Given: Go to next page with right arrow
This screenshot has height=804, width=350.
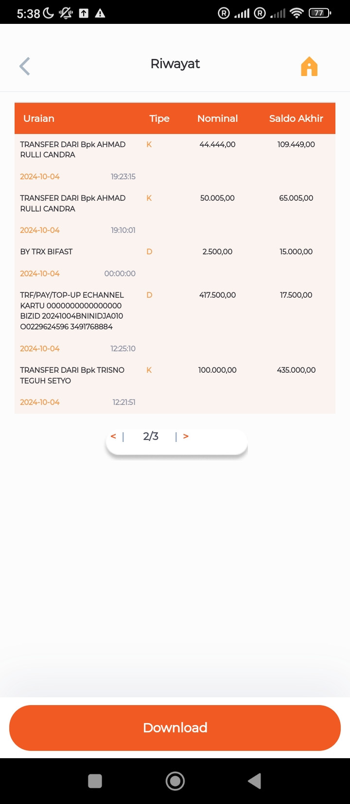Looking at the screenshot, I should pos(186,436).
